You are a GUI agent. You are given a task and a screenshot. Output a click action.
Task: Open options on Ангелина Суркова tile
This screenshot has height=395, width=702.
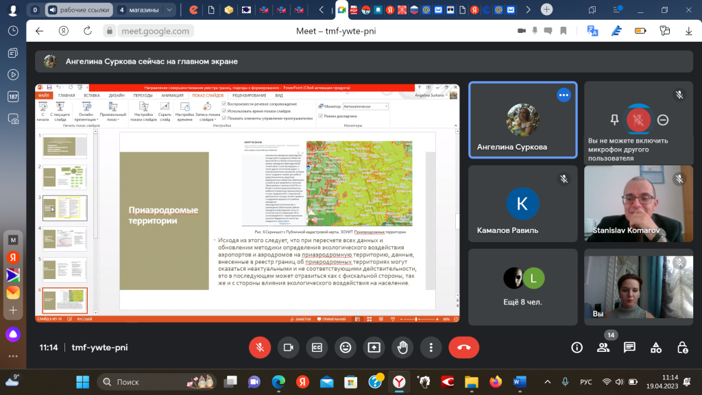[564, 95]
